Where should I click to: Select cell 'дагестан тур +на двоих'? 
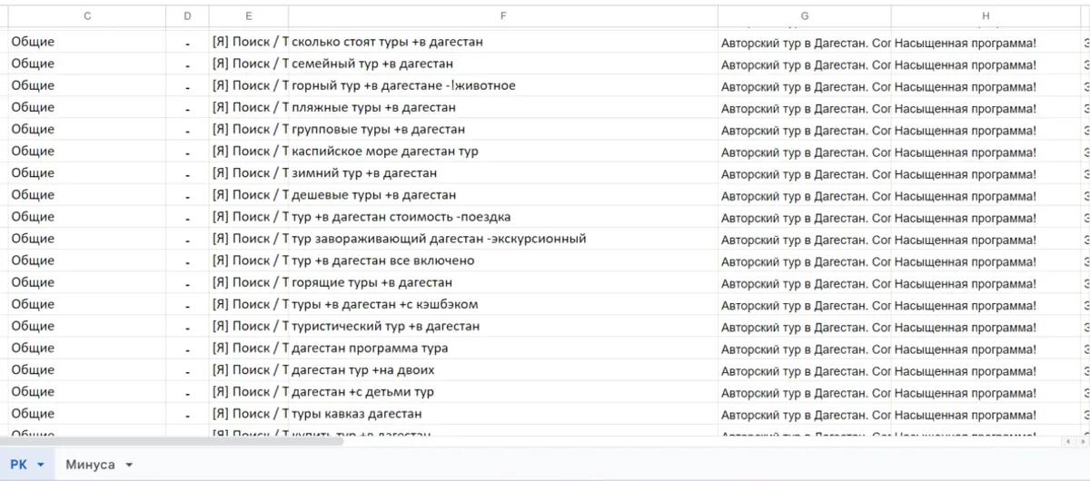pos(503,370)
